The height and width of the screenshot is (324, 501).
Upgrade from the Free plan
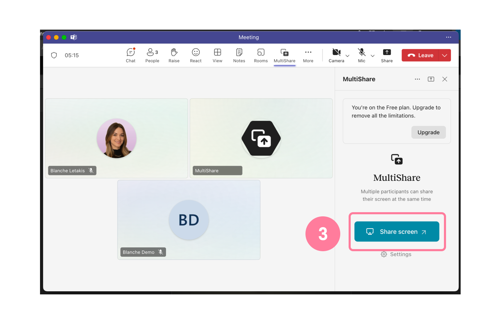428,132
